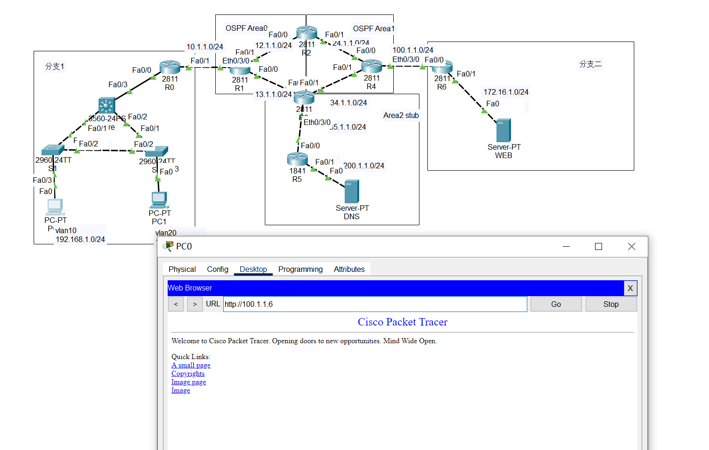
Task: Click router R2 at the top
Action: [x=307, y=33]
